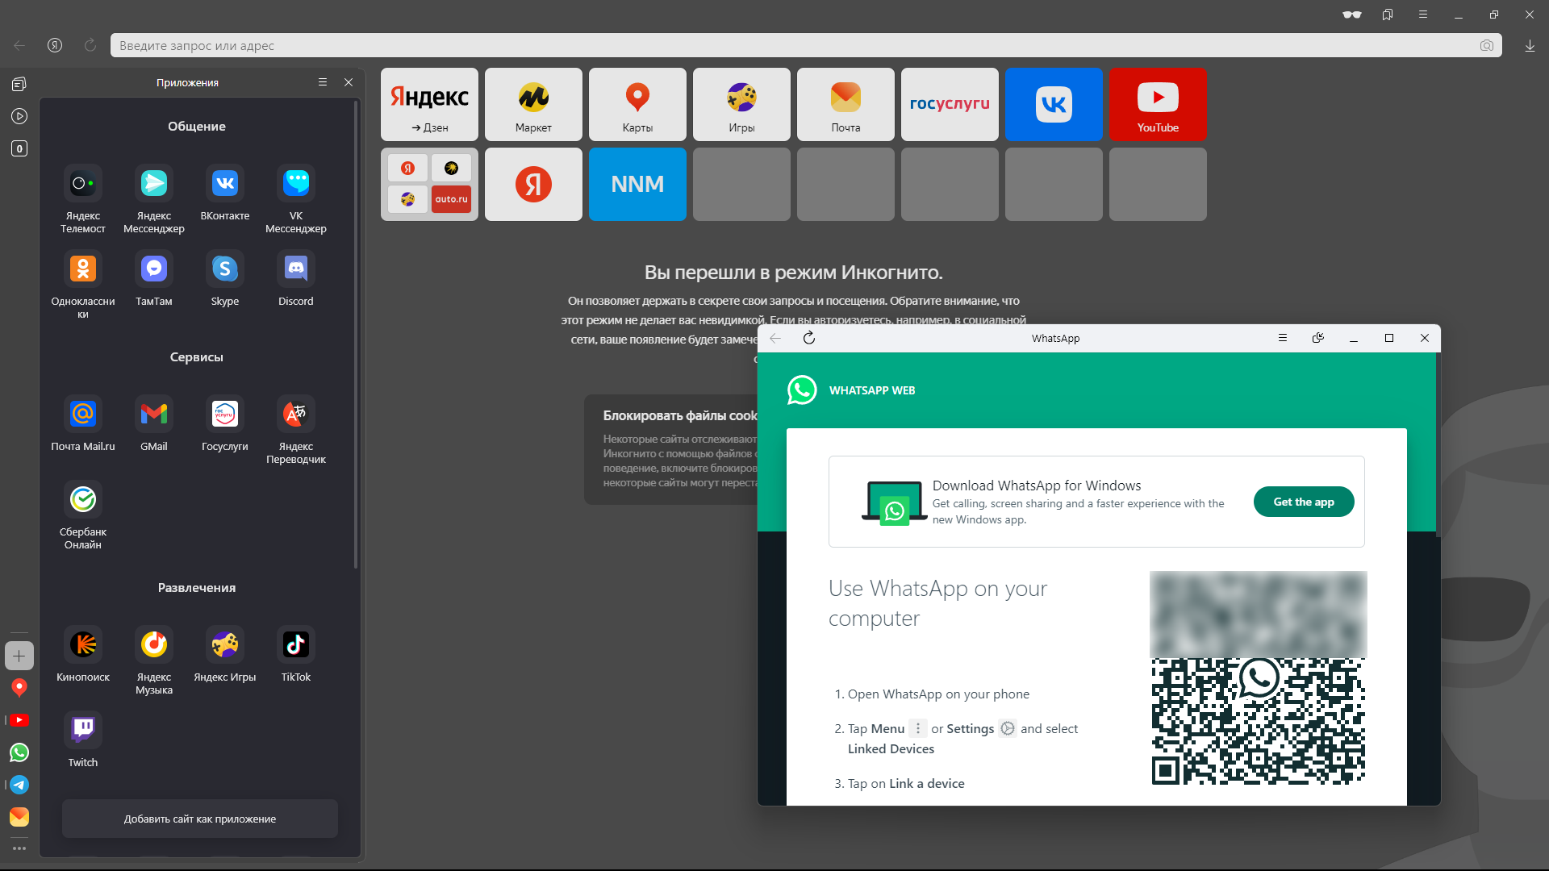Open госуслуги tile
Screen dimensions: 1549x871
[x=950, y=104]
